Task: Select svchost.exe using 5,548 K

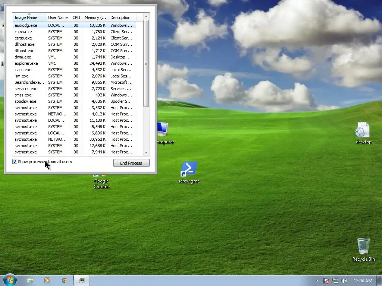Action: (74, 127)
